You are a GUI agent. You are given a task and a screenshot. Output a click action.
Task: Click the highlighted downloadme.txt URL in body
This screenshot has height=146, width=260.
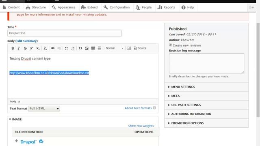point(49,73)
